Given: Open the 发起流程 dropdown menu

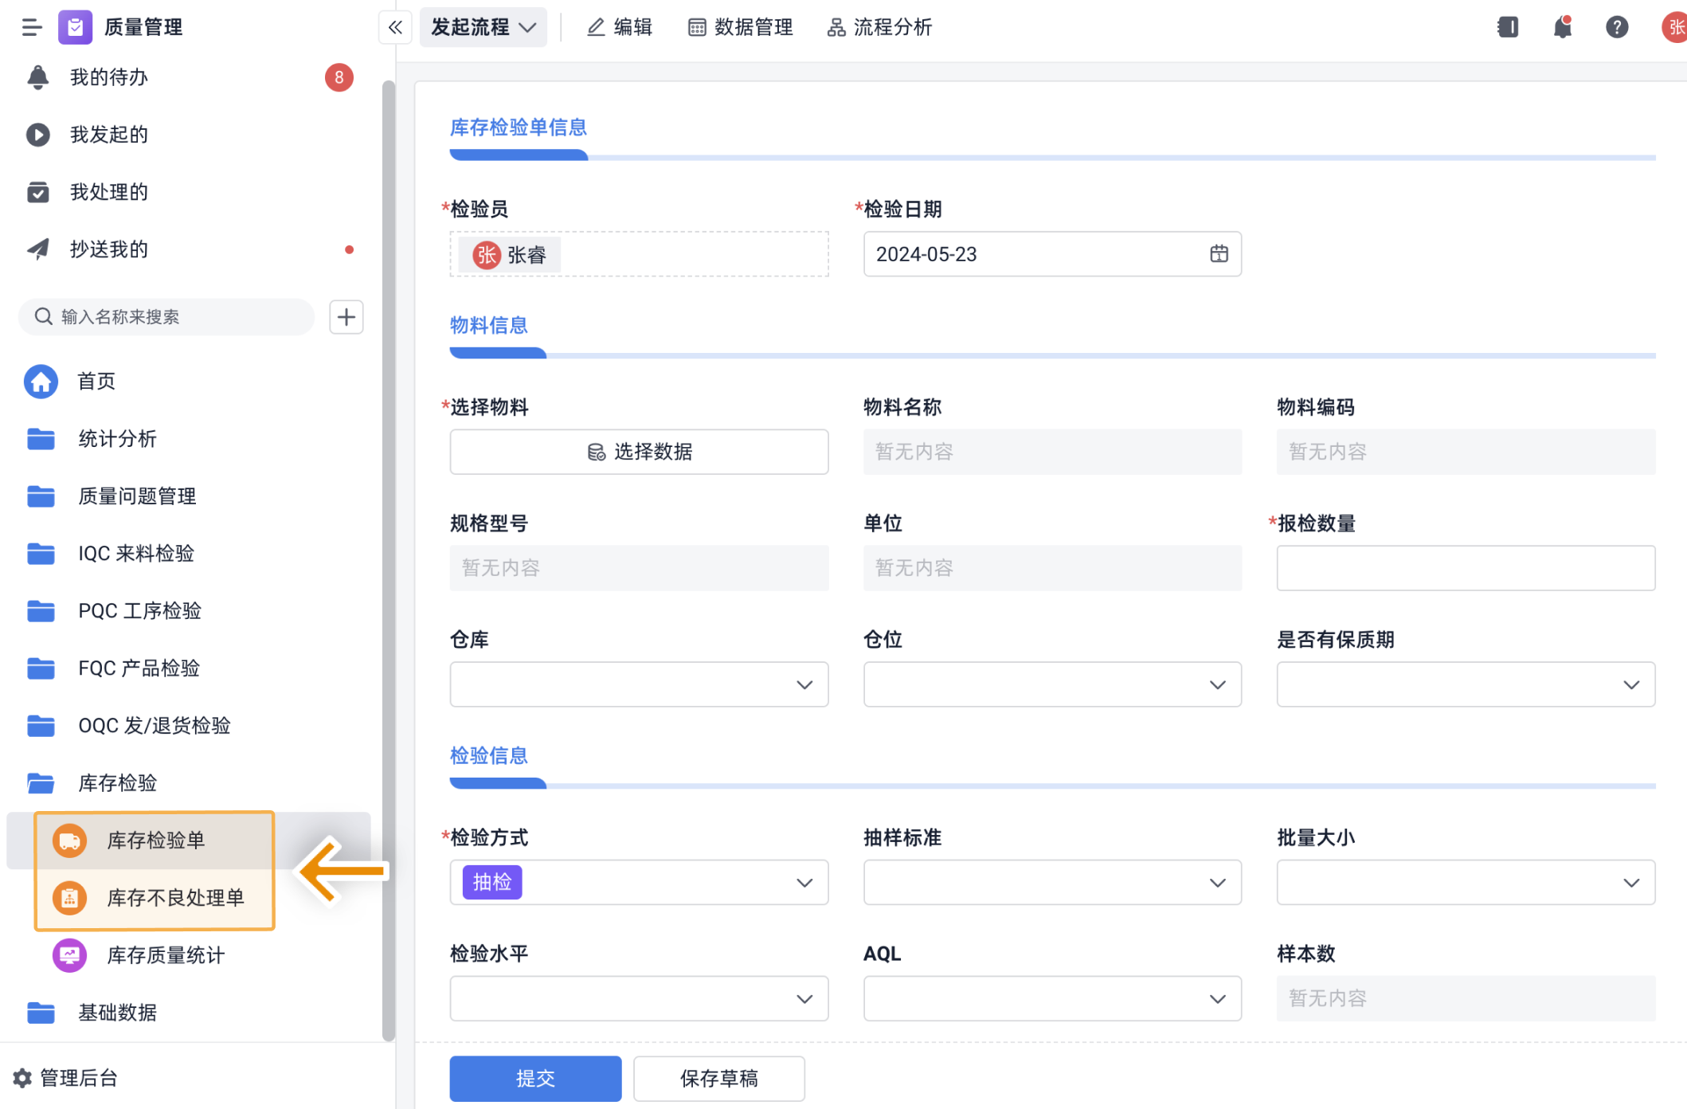Looking at the screenshot, I should coord(483,28).
